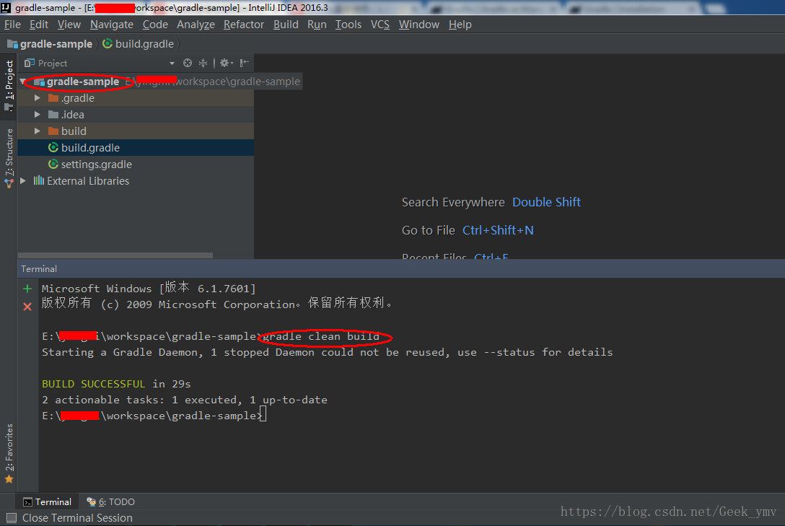Click build.gradle breadcrumb in navigation bar
This screenshot has width=785, height=526.
click(x=139, y=44)
